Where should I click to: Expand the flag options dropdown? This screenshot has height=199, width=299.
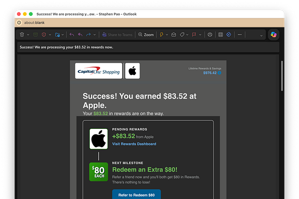200,35
